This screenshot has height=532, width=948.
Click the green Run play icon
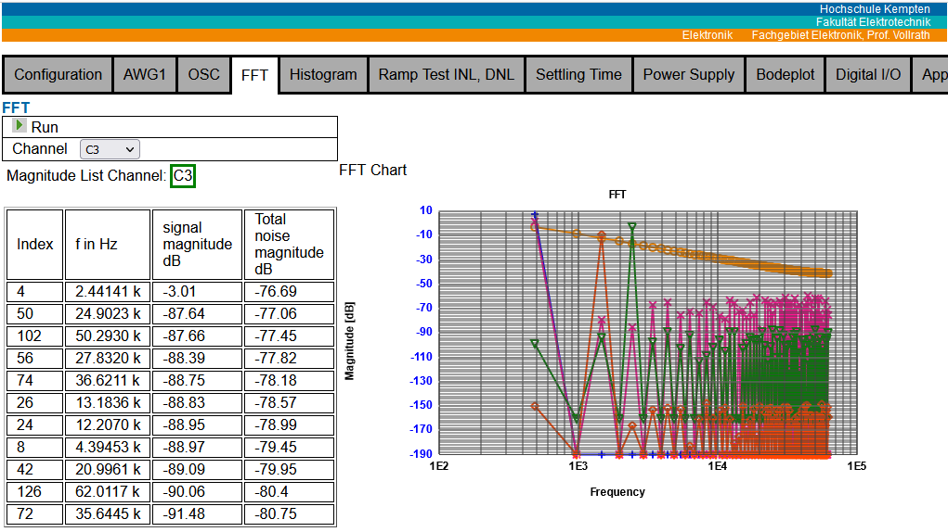tap(19, 126)
